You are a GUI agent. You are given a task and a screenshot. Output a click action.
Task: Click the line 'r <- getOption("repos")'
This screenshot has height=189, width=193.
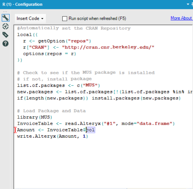pos(57,41)
